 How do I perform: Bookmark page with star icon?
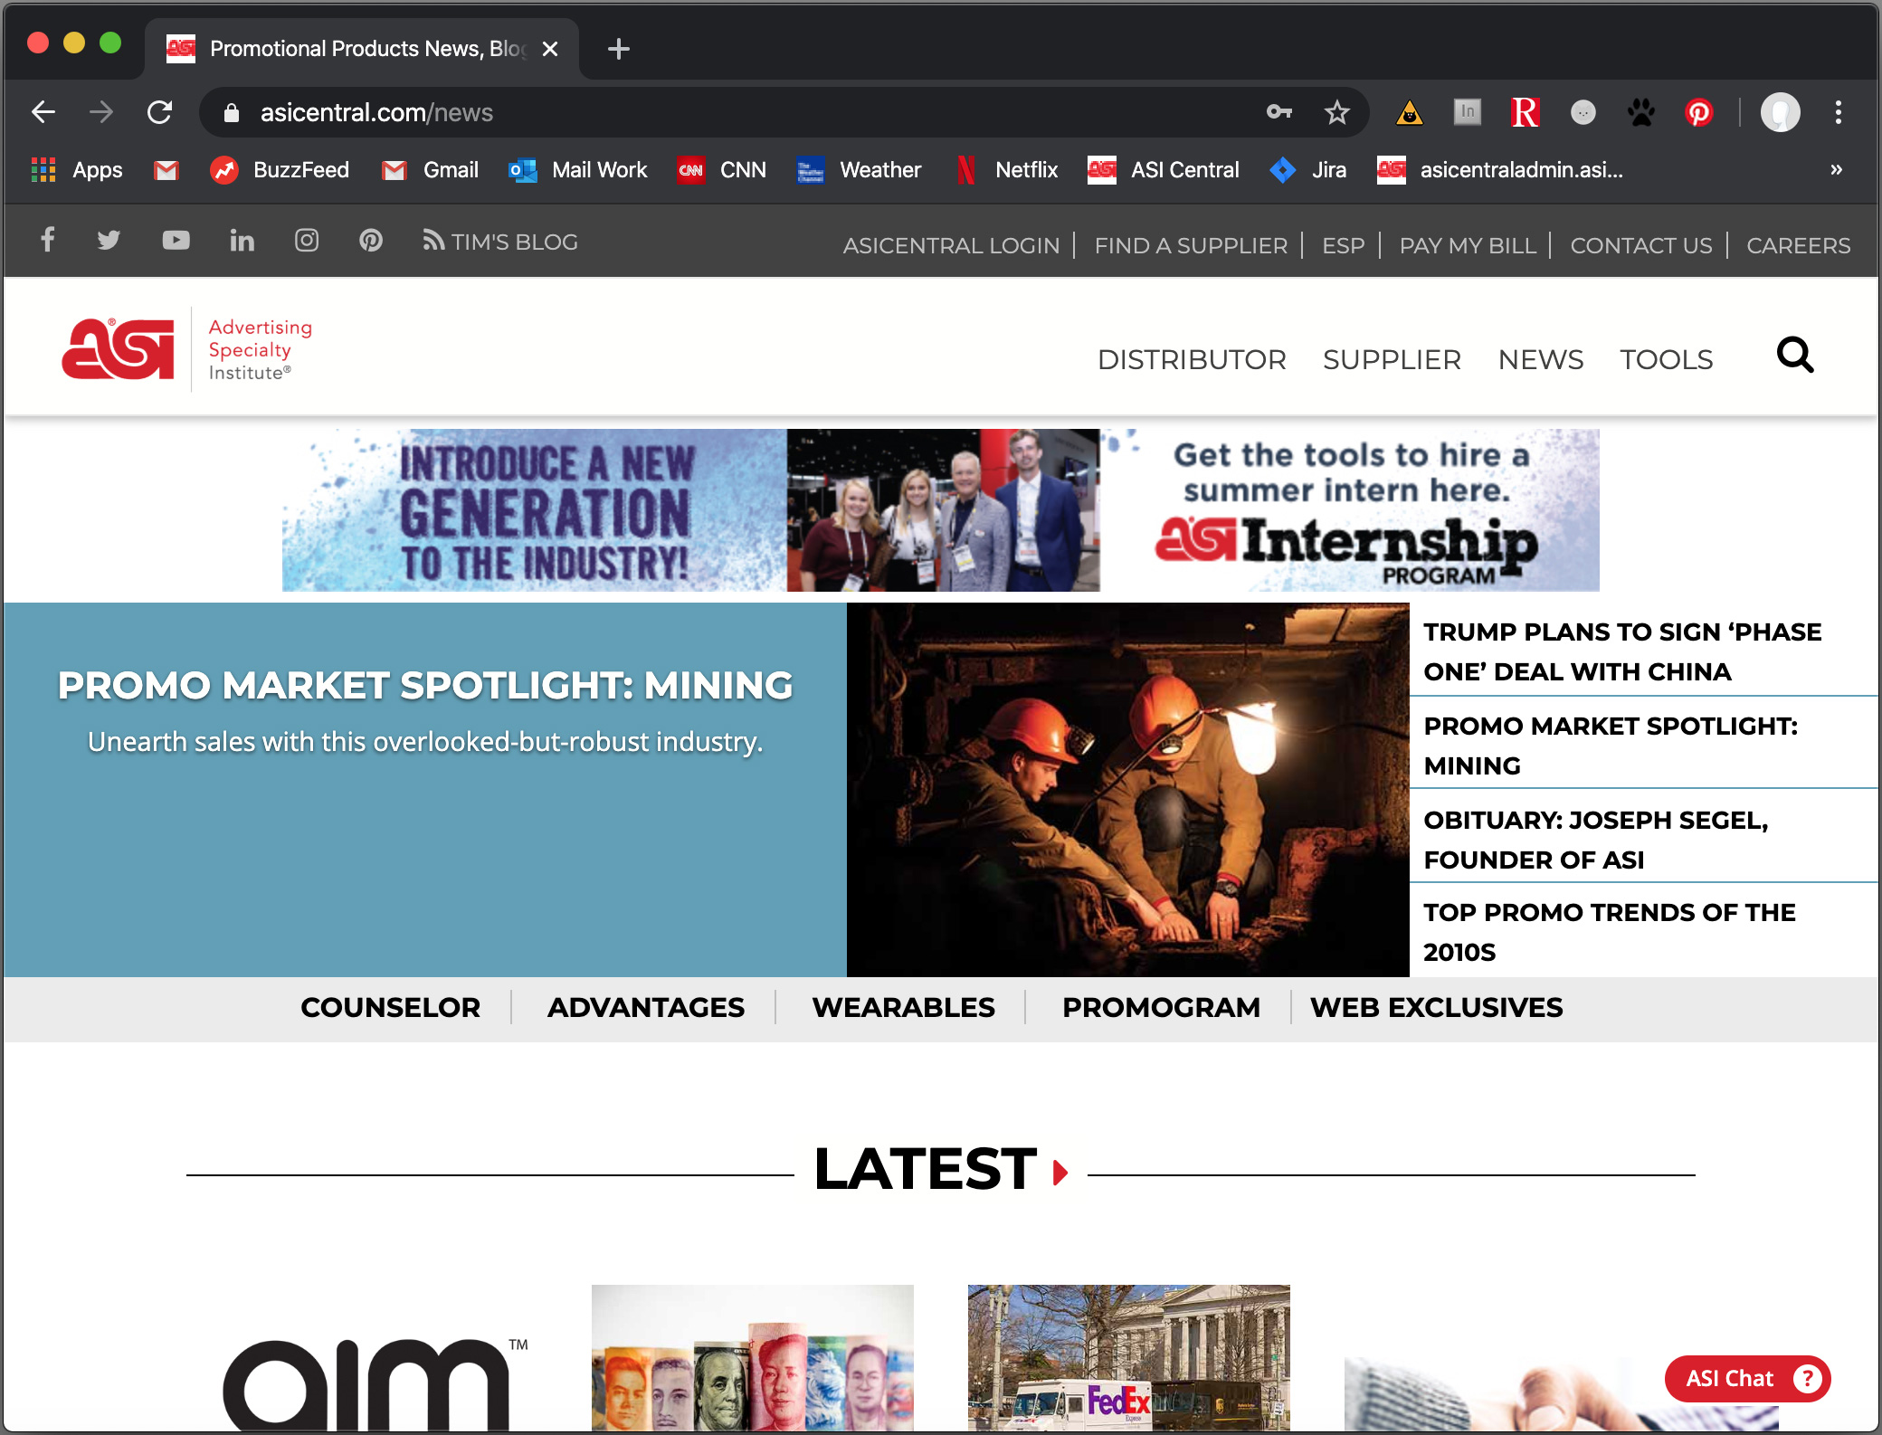click(x=1336, y=112)
